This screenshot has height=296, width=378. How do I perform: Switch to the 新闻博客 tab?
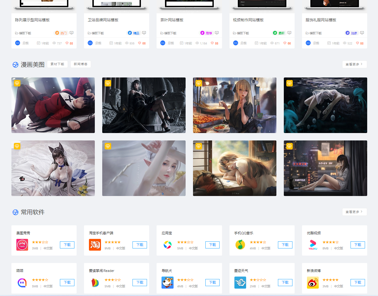coord(81,64)
